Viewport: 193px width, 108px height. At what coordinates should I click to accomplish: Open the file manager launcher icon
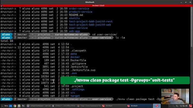click(19, 106)
